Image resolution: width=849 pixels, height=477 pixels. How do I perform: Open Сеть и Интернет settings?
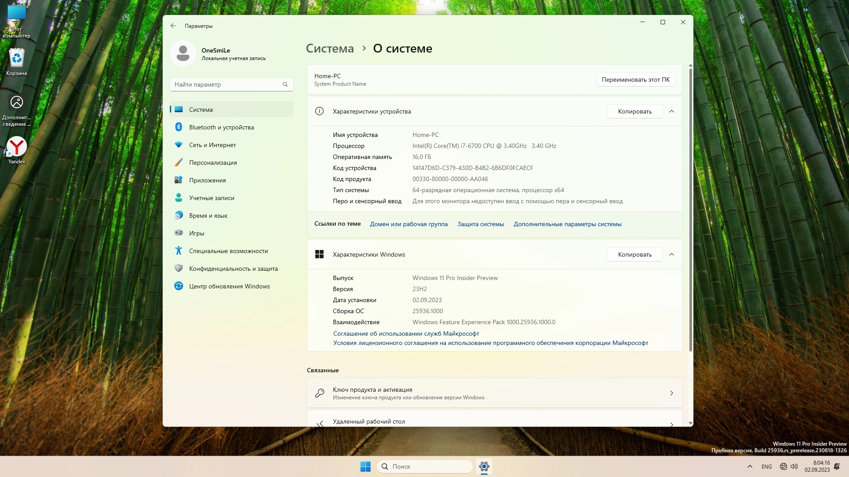click(212, 145)
